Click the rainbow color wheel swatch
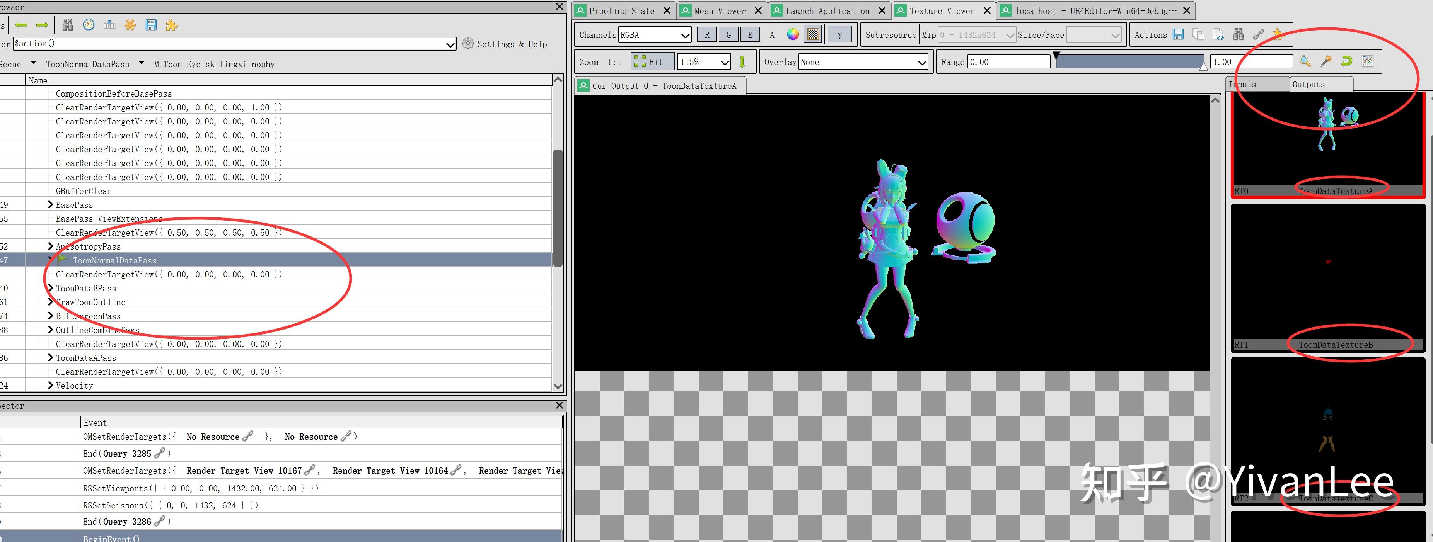Screen dimensions: 1433x542 793,34
